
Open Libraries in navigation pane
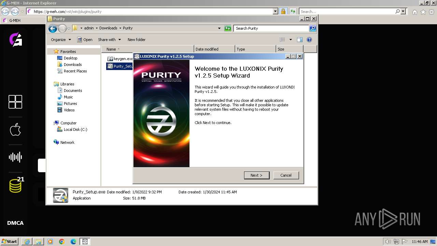tap(67, 84)
